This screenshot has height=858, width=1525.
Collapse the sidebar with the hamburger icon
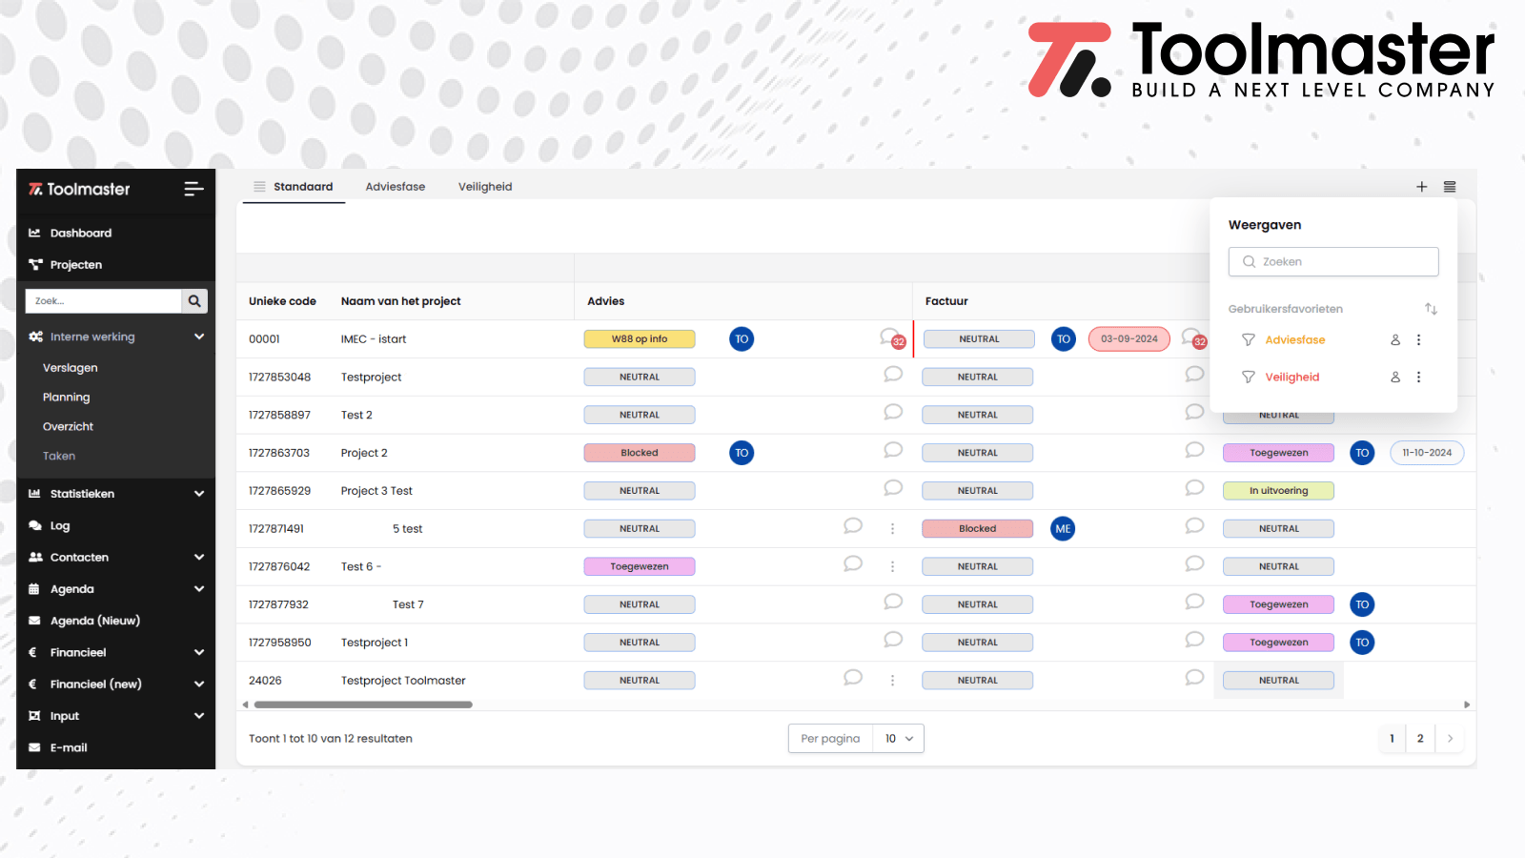tap(193, 189)
